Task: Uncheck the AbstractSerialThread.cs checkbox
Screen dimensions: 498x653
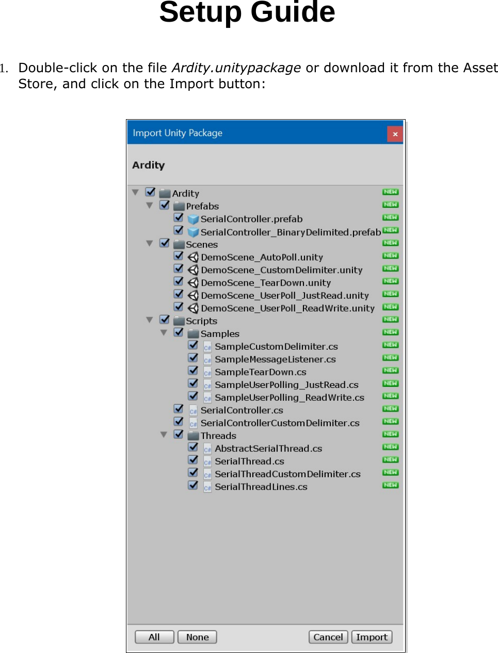Action: click(x=193, y=447)
